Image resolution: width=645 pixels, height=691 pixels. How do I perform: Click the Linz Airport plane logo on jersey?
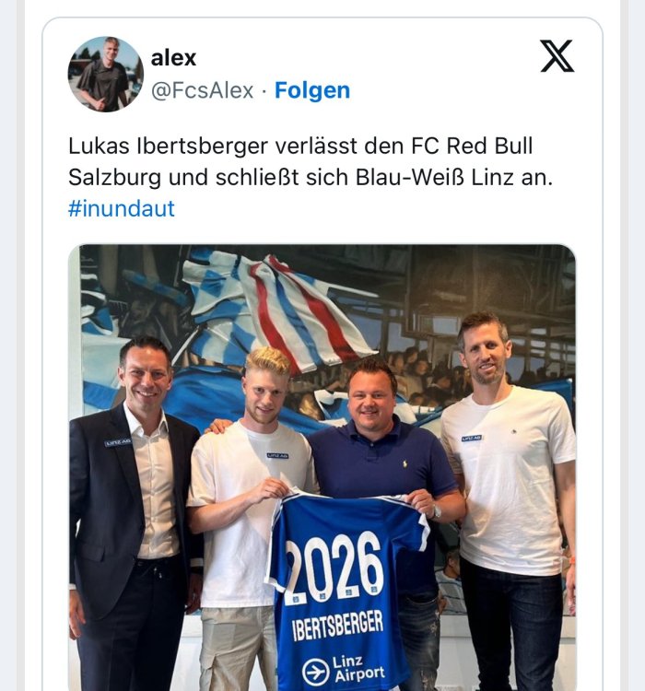[316, 672]
